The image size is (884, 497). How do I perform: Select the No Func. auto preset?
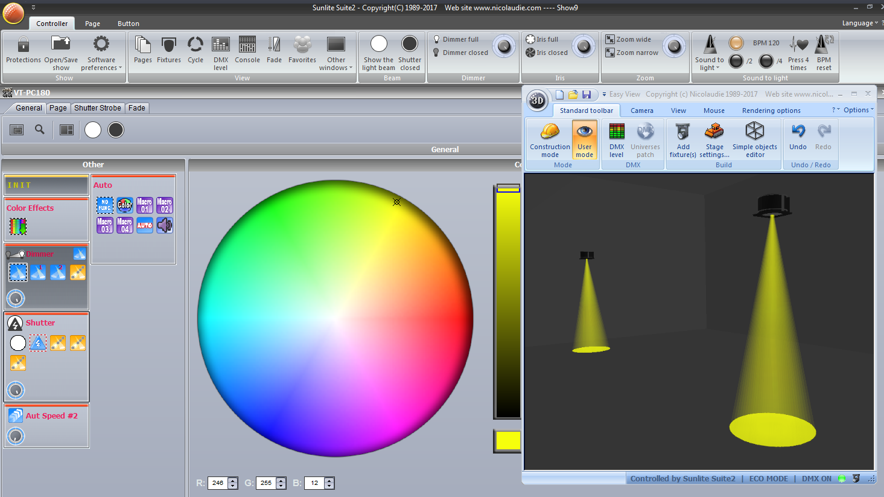tap(105, 205)
